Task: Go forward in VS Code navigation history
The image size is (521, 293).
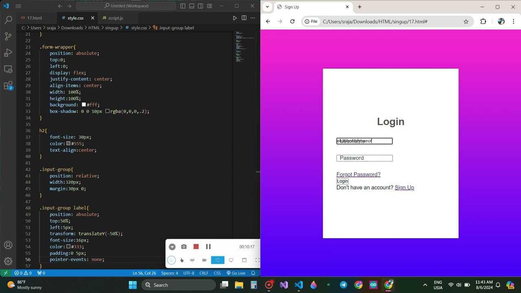Action: 69,6
